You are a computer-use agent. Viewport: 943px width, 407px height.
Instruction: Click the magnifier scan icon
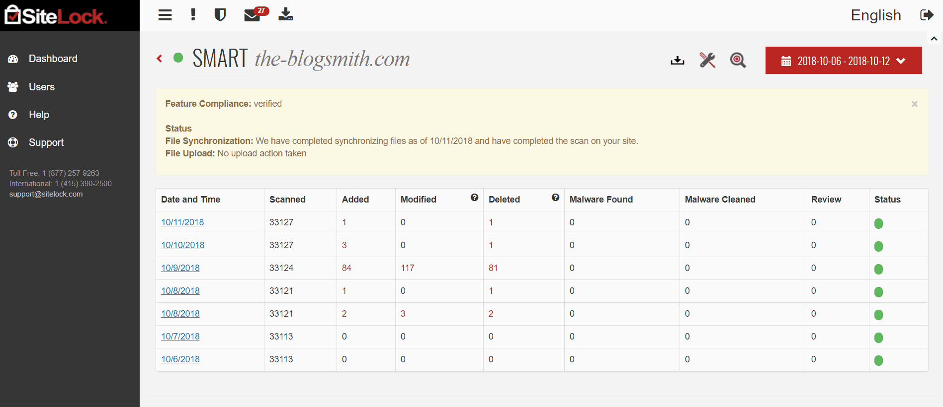point(738,60)
